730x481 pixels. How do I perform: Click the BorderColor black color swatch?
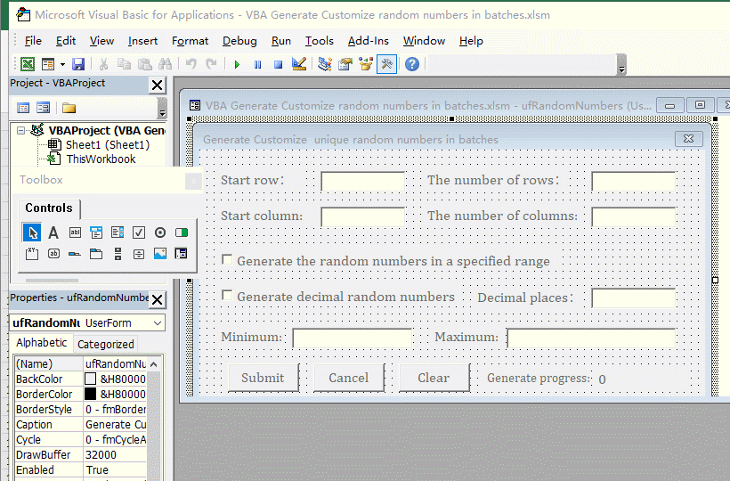[90, 394]
